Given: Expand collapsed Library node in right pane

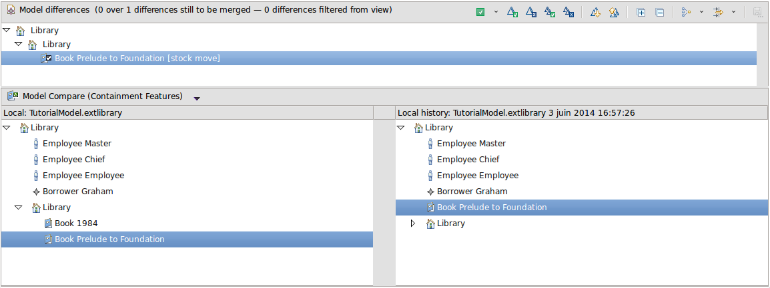Looking at the screenshot, I should pyautogui.click(x=413, y=223).
